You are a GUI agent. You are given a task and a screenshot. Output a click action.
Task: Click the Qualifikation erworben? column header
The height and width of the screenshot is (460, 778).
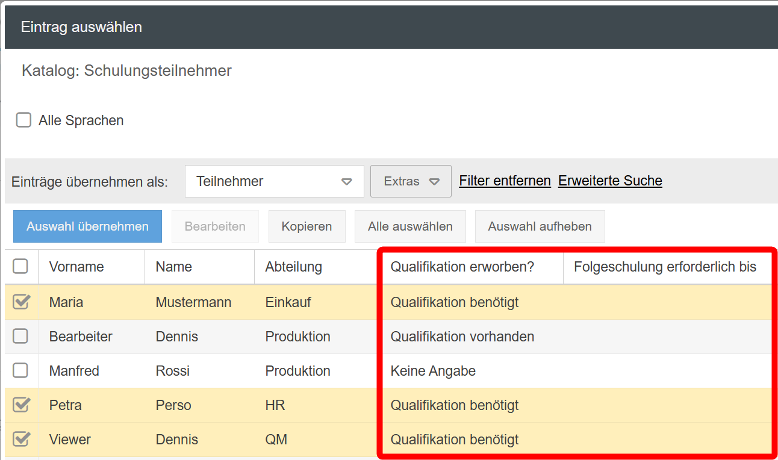click(462, 267)
